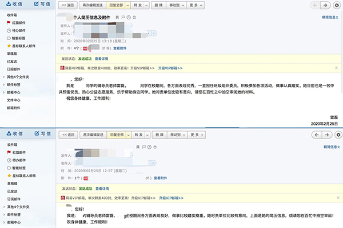The width and height of the screenshot is (343, 228).
Task: Click 再次编辑发送 in the lower toolbar
Action: [x=93, y=135]
